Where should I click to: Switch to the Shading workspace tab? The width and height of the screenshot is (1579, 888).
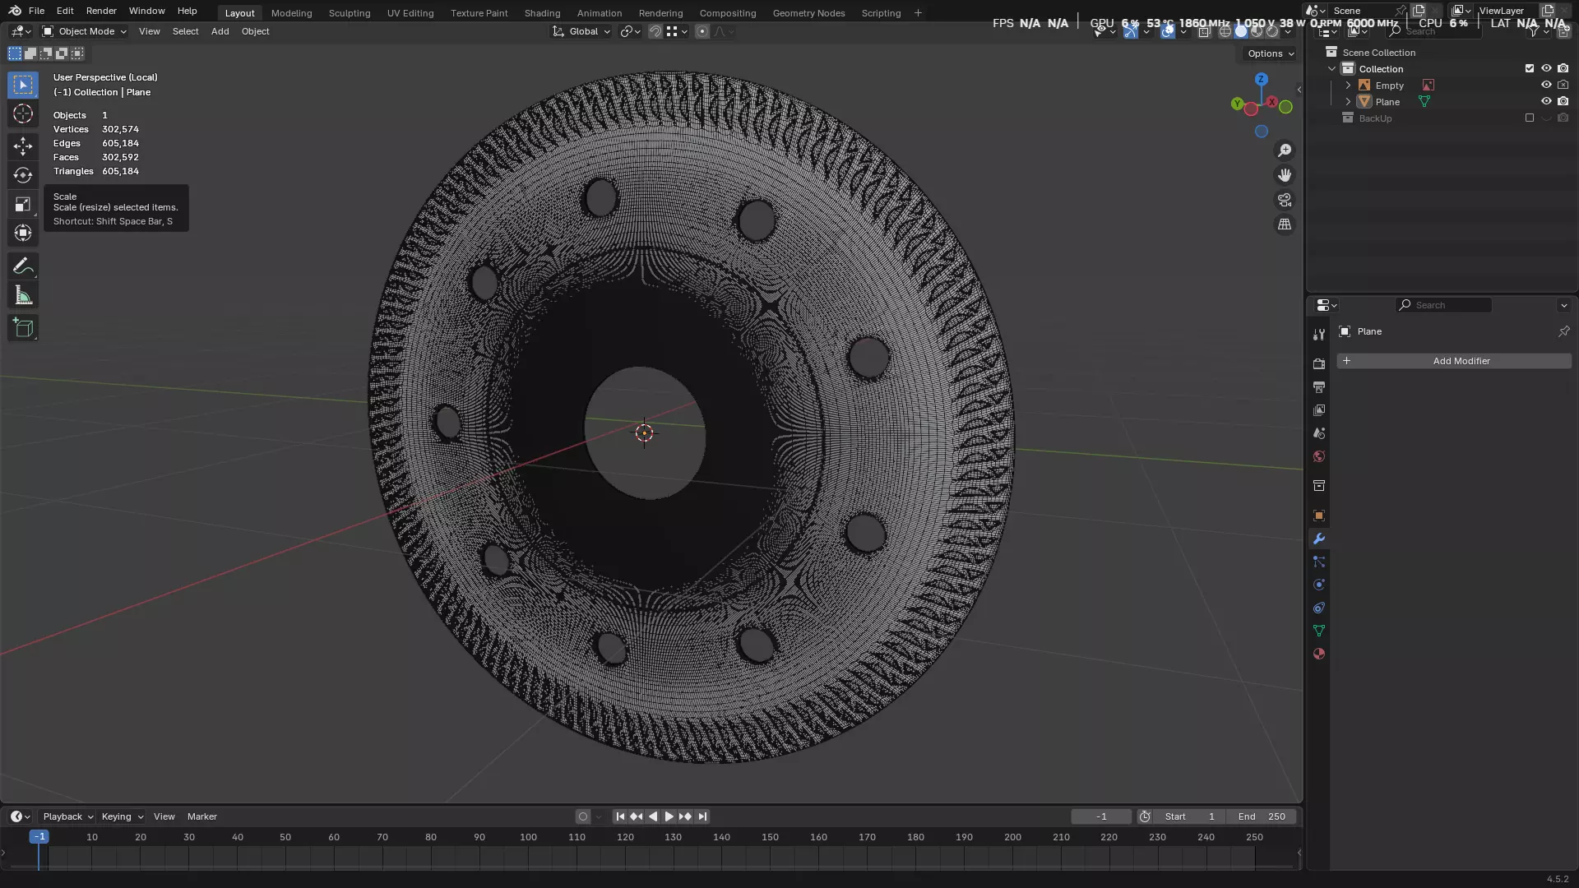tap(542, 13)
